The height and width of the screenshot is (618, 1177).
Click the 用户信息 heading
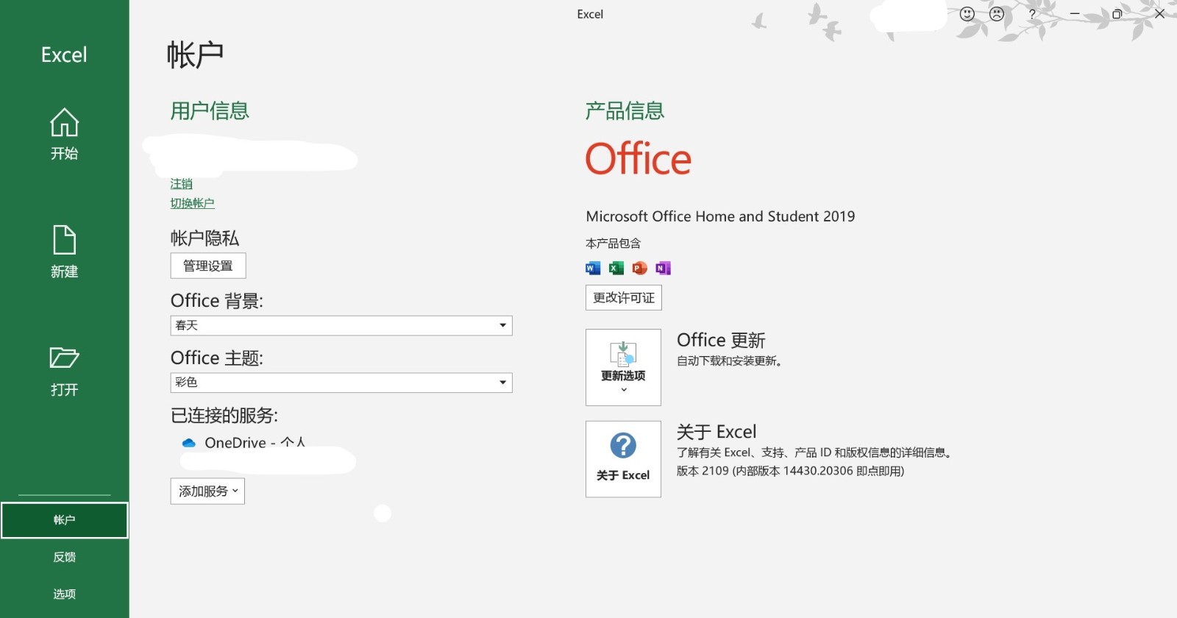coord(210,111)
